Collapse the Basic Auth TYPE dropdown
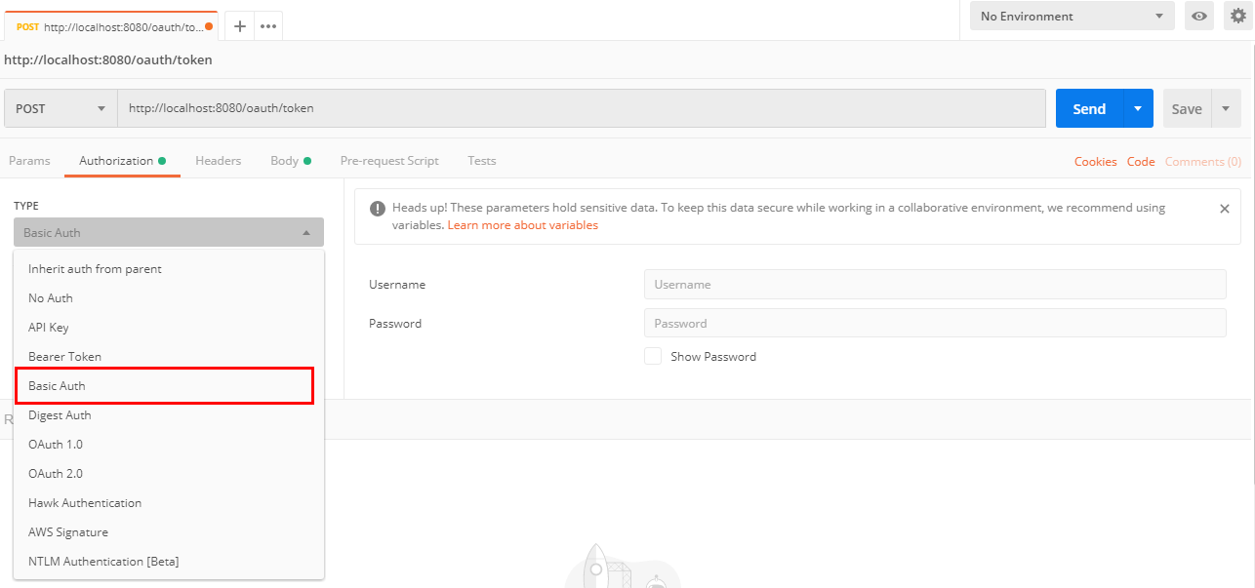The width and height of the screenshot is (1255, 588). click(169, 232)
